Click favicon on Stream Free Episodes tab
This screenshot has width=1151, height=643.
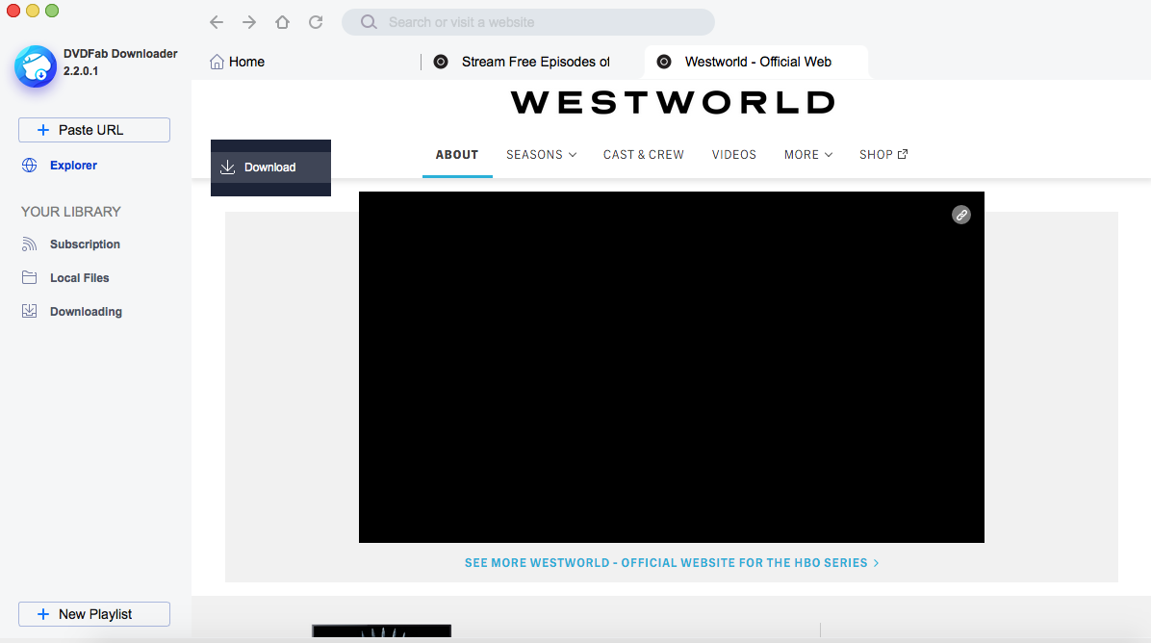441,62
